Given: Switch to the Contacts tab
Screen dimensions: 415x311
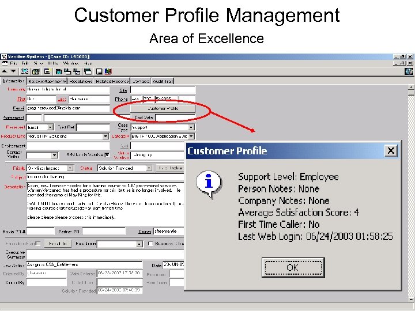Looking at the screenshot, I should pos(141,81).
